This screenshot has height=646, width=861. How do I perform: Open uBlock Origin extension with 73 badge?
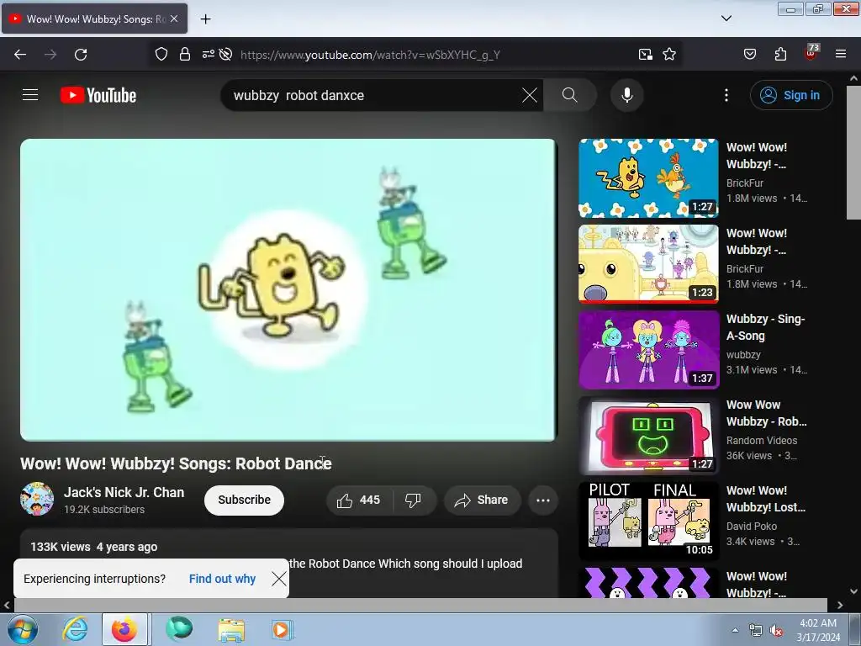point(811,53)
